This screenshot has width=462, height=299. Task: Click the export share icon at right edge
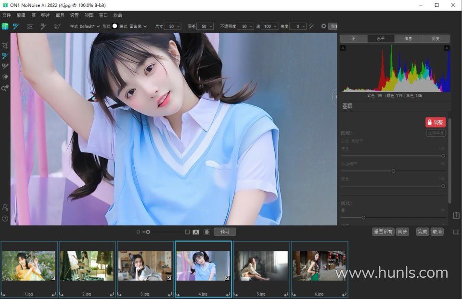click(456, 215)
